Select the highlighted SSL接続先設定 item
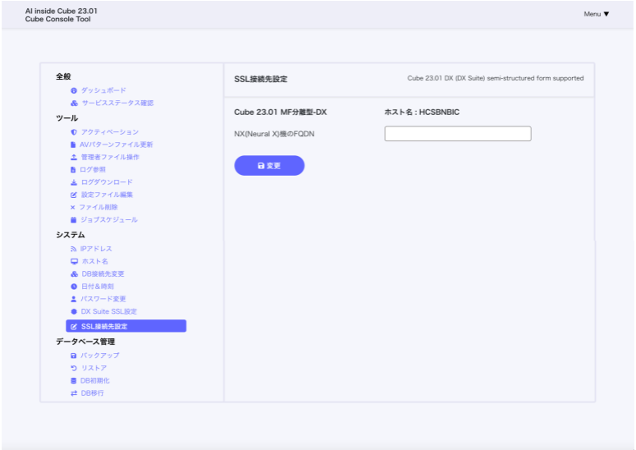 (x=126, y=326)
